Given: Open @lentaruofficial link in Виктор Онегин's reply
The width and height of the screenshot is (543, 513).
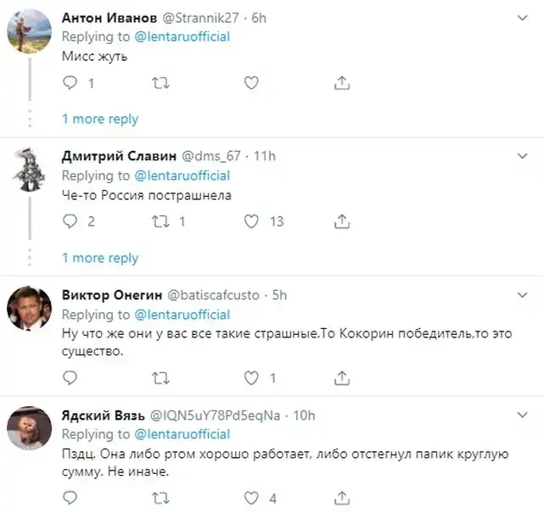Looking at the screenshot, I should 182,315.
